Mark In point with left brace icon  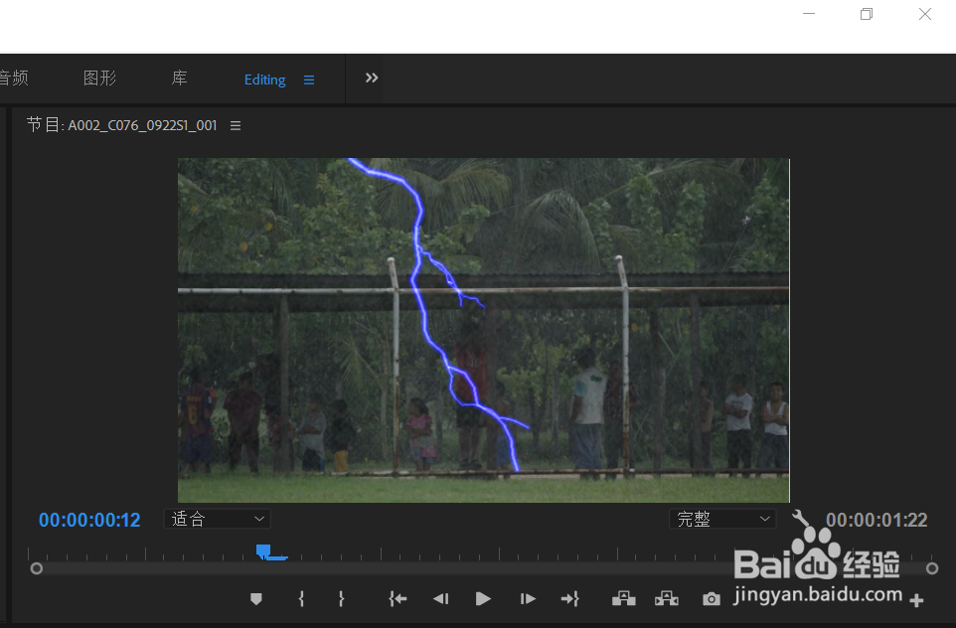click(x=301, y=599)
